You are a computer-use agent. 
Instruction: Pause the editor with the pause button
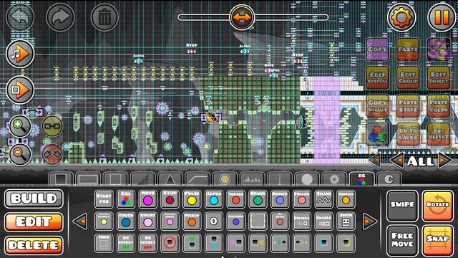[x=442, y=17]
